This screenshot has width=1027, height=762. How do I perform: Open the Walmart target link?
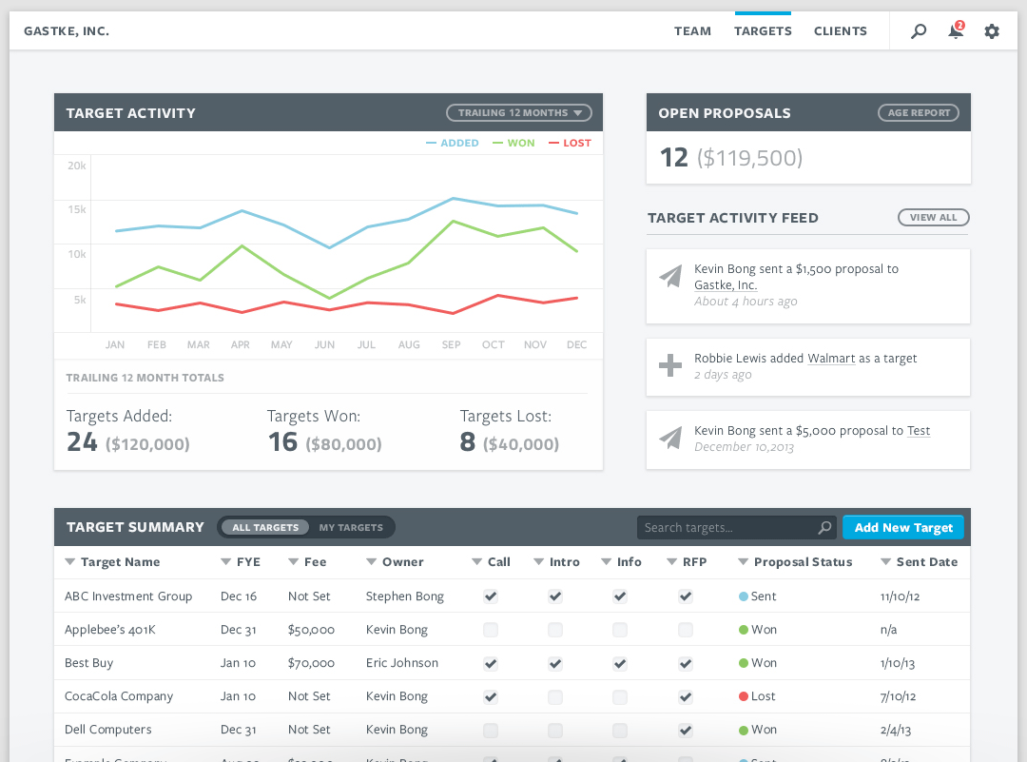click(830, 358)
